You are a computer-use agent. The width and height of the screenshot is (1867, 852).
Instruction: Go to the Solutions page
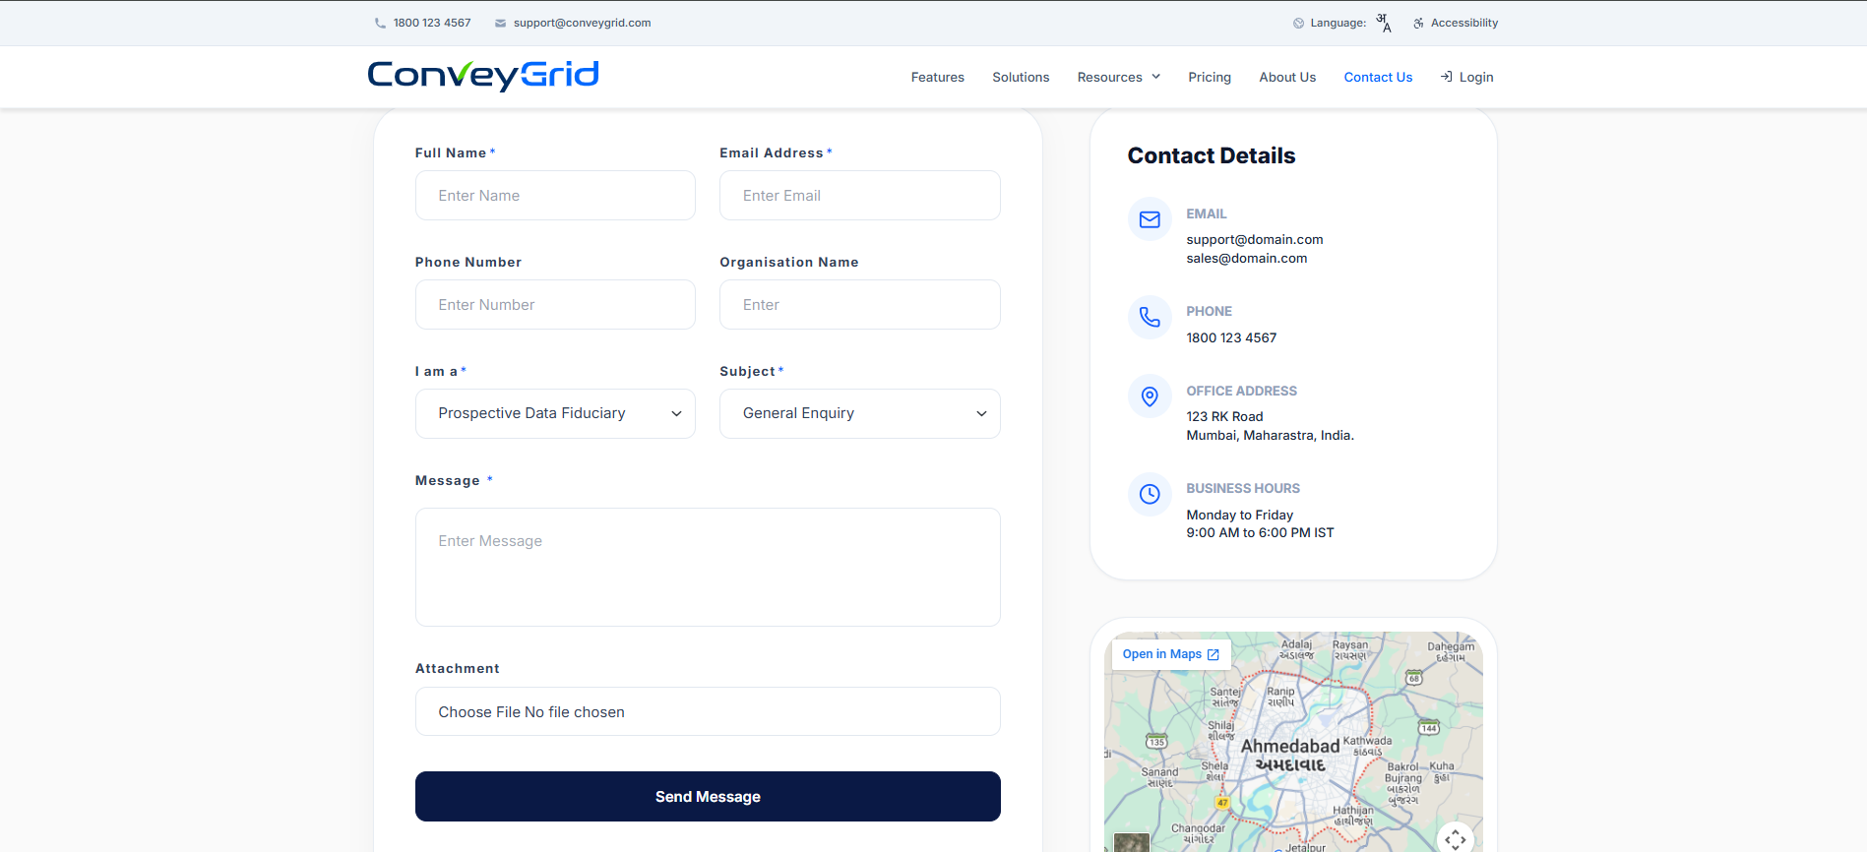click(x=1021, y=77)
